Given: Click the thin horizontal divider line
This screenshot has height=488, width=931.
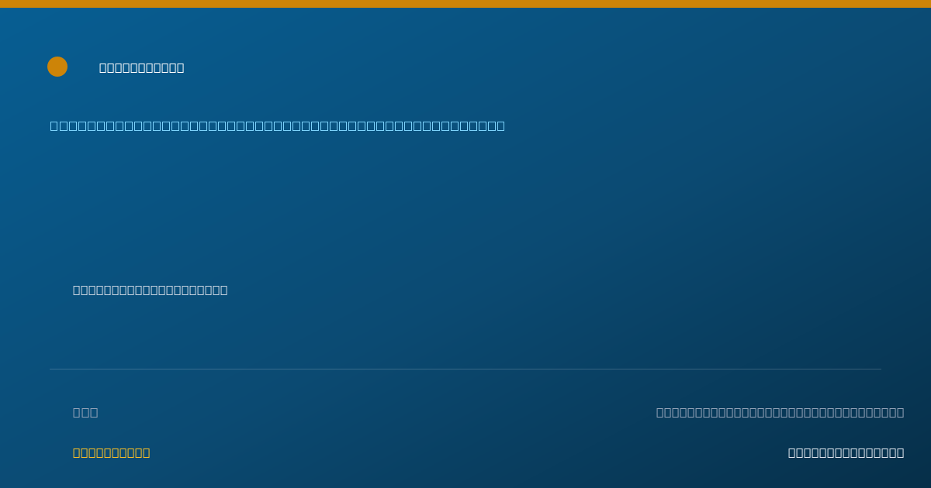Looking at the screenshot, I should point(465,369).
